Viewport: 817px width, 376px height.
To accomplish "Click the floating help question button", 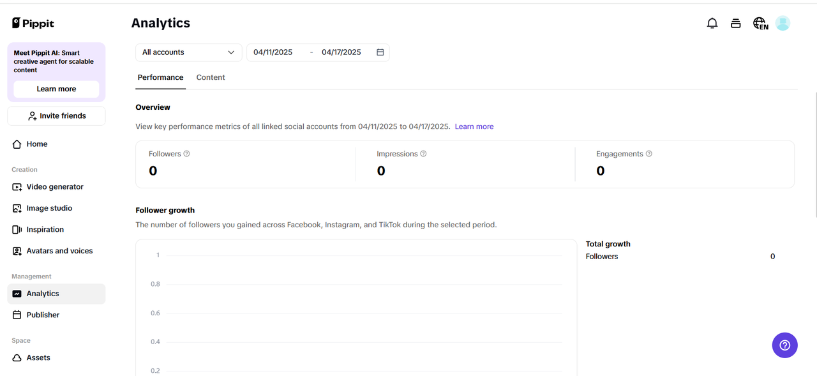I will point(784,345).
